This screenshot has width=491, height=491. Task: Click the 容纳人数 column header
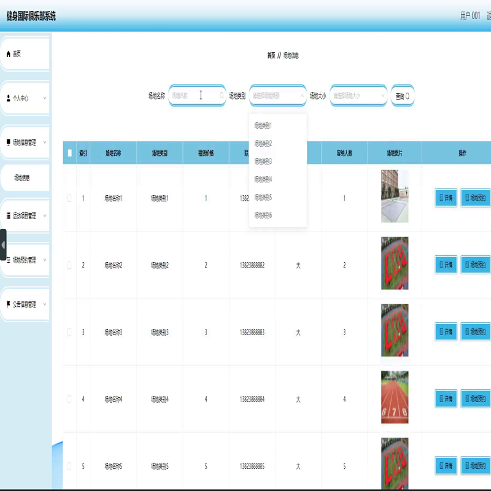click(x=344, y=153)
